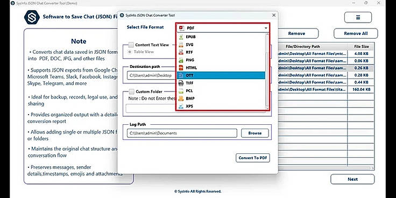Select the row with 0.44 KB file
The image size is (396, 198).
tap(326, 82)
